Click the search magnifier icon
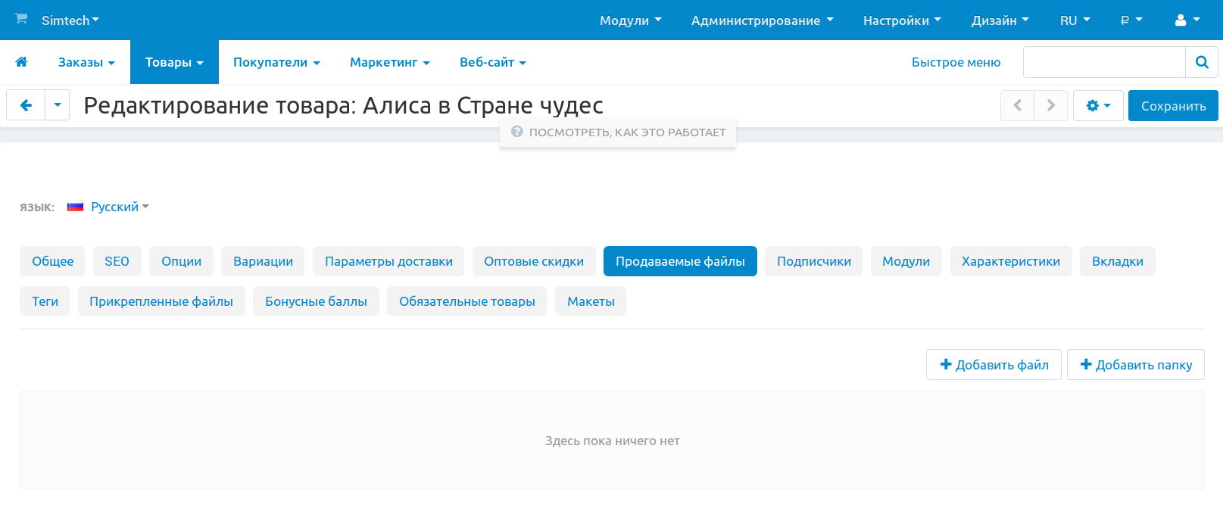The height and width of the screenshot is (511, 1223). tap(1201, 62)
